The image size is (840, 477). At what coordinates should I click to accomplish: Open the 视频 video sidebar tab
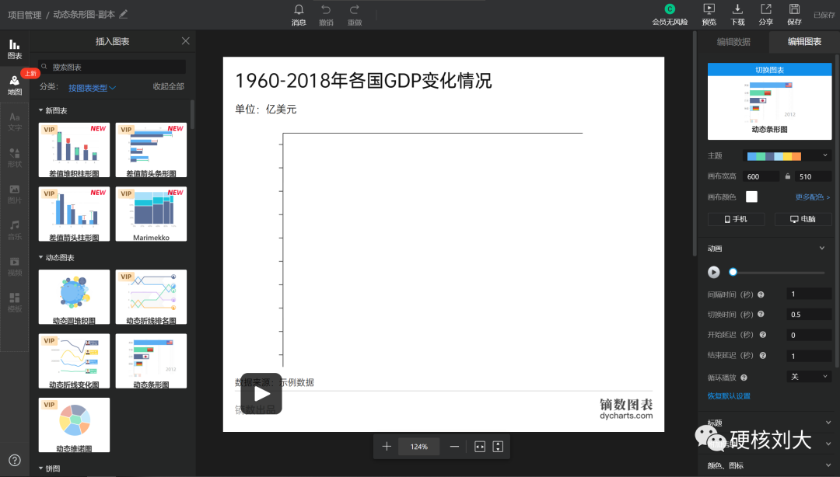tap(15, 266)
